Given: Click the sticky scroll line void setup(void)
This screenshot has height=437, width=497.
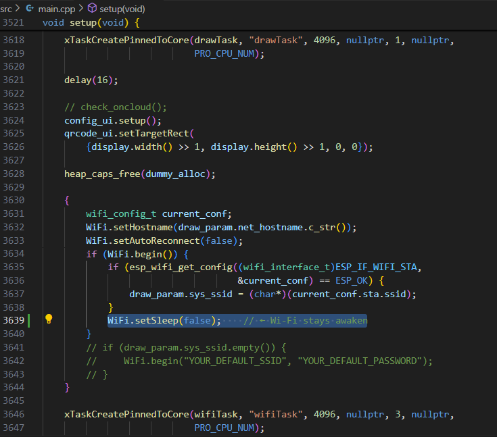Looking at the screenshot, I should point(91,23).
